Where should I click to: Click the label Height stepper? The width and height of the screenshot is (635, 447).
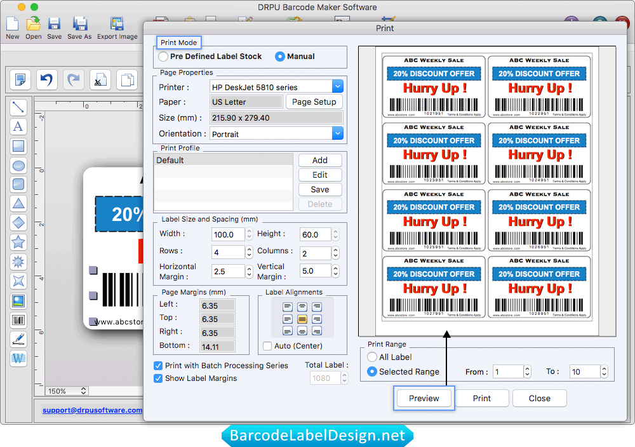336,234
